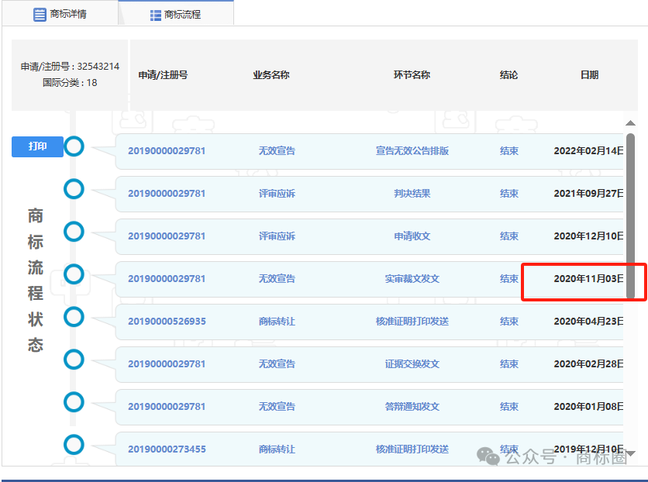
Task: Click number 2019000029781 in 宣告无效公告排版 row
Action: tap(167, 151)
